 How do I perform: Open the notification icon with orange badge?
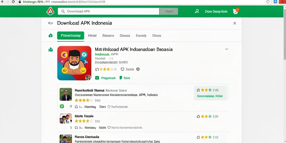[236, 11]
